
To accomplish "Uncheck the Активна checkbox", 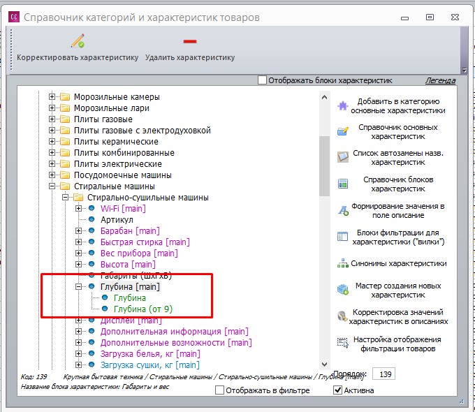I will click(338, 390).
